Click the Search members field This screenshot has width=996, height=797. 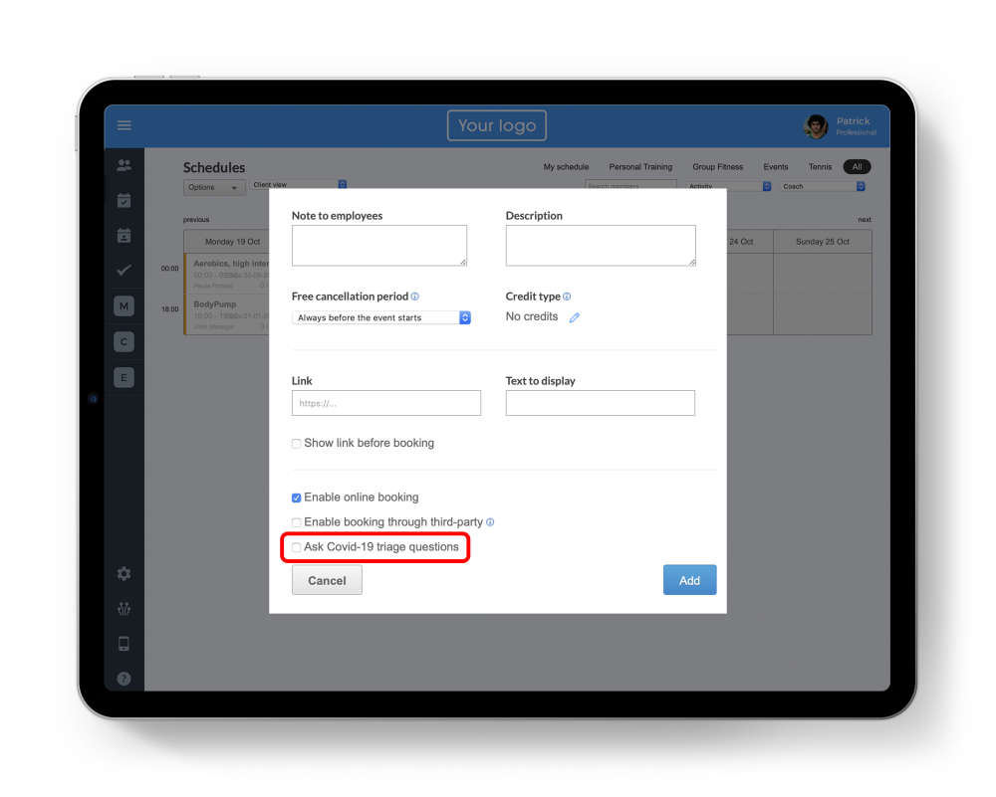[x=630, y=185]
